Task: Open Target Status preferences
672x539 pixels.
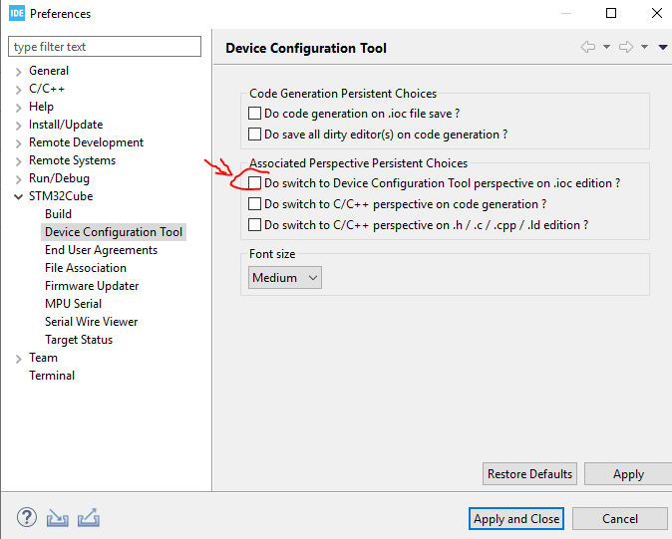Action: point(79,340)
